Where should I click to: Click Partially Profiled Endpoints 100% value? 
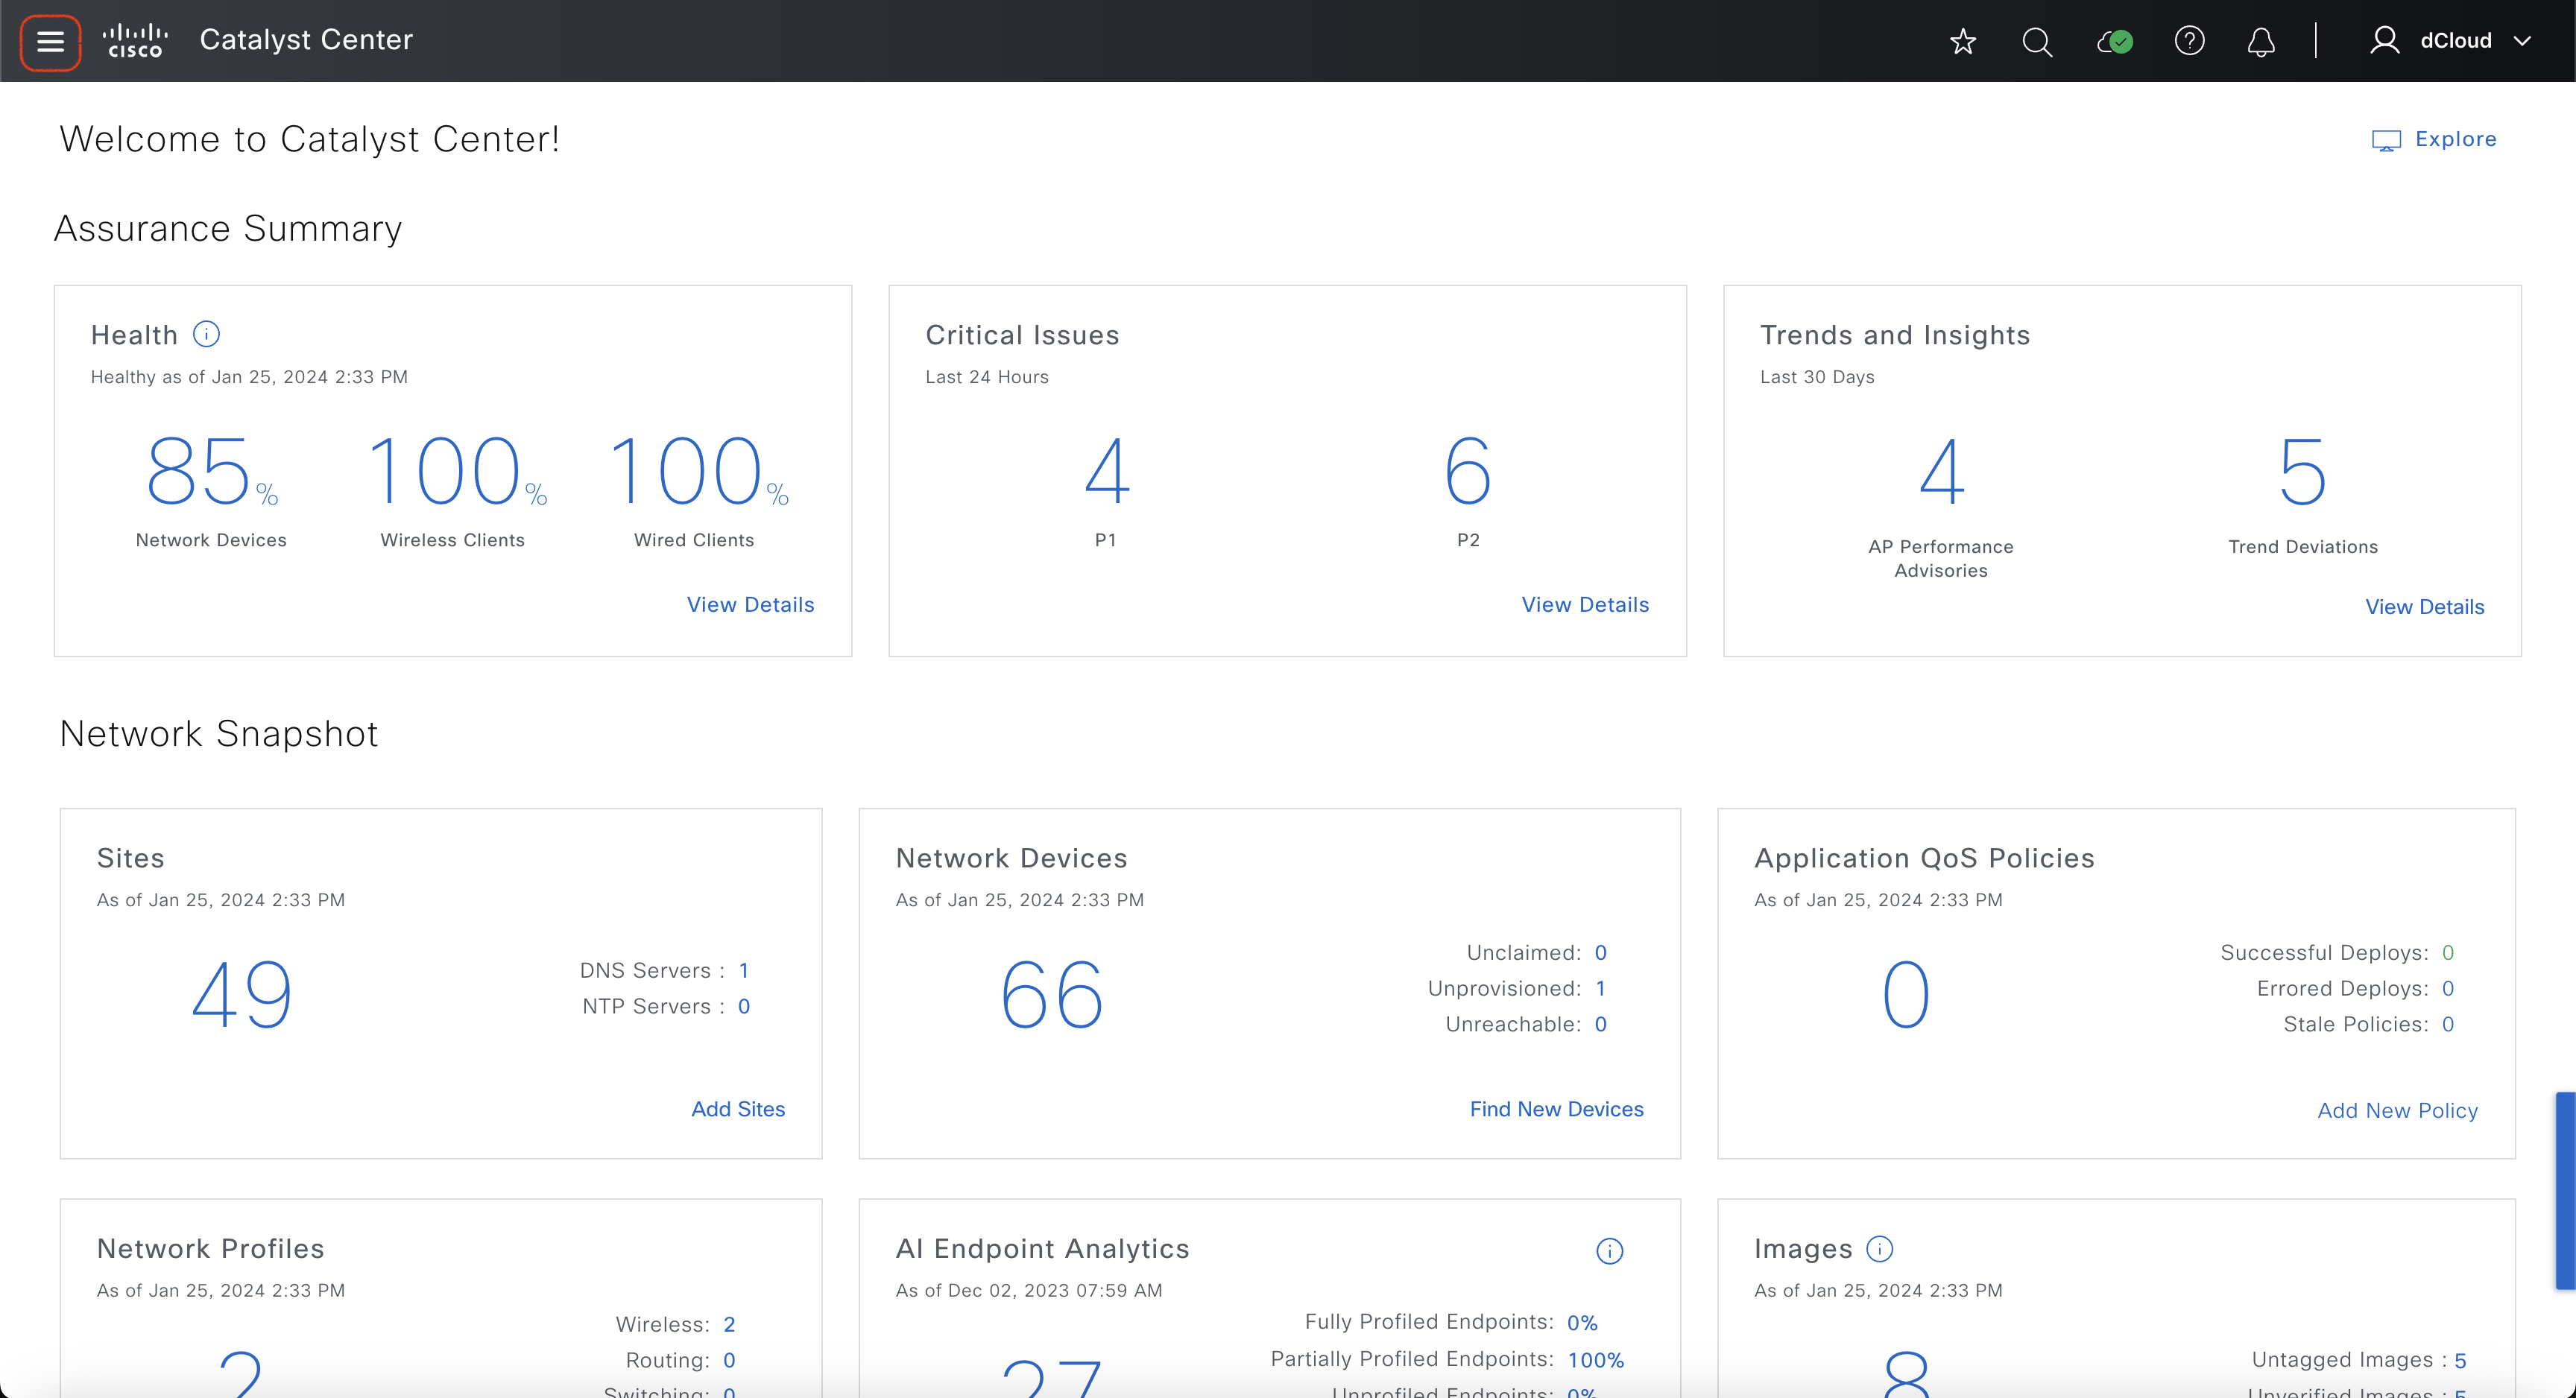pos(1595,1360)
